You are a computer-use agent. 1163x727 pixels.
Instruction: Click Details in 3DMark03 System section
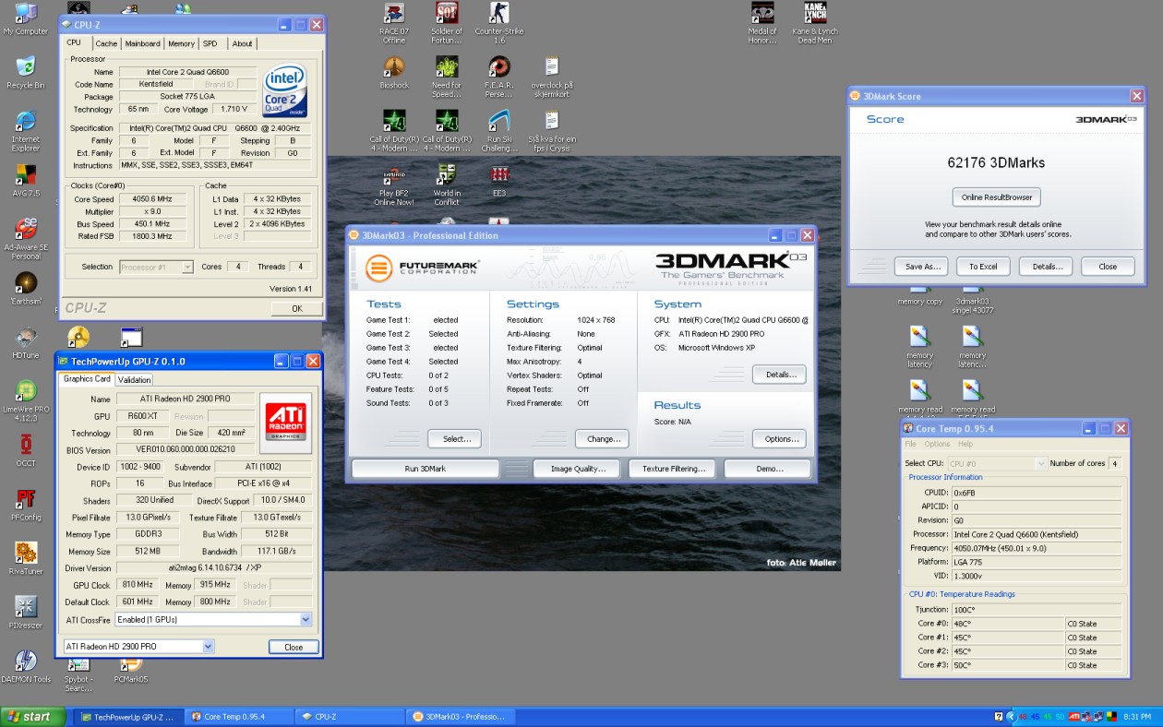click(779, 375)
